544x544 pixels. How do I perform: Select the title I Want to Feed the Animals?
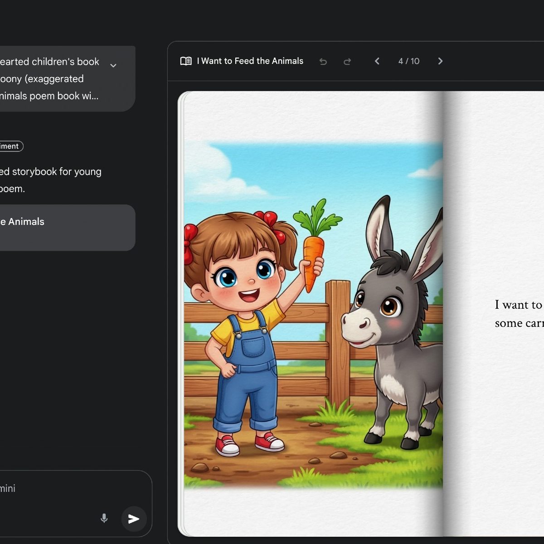tap(250, 61)
